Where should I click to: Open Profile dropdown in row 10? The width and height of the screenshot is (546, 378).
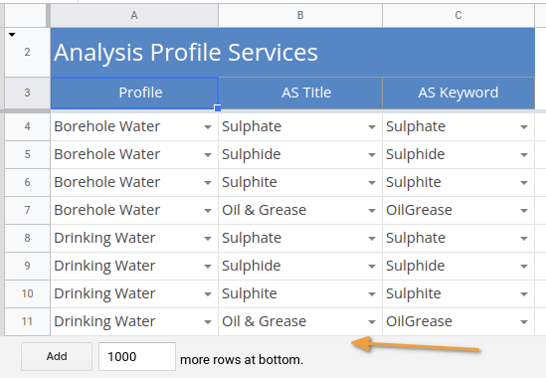(x=208, y=294)
